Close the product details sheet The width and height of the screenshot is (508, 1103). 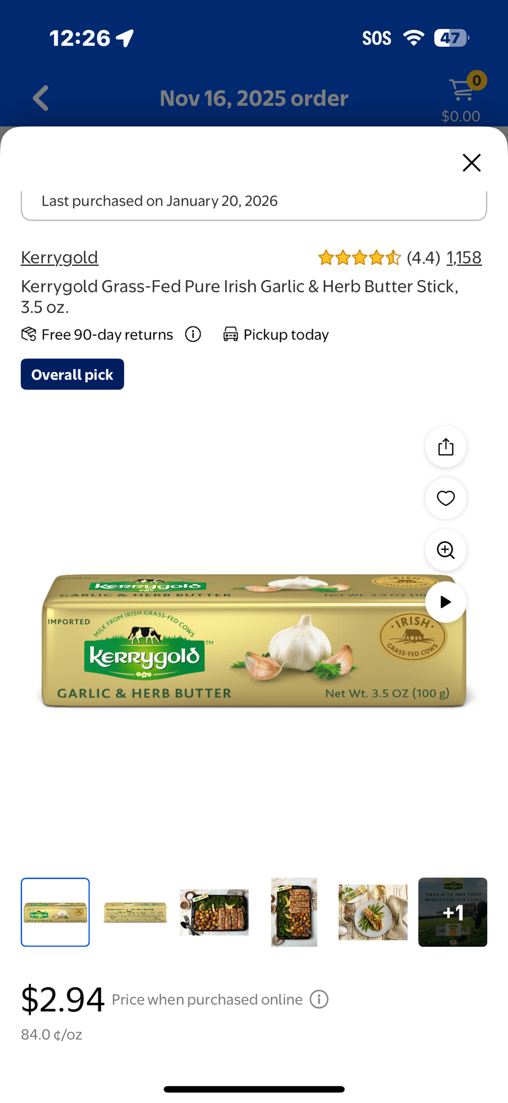click(472, 163)
